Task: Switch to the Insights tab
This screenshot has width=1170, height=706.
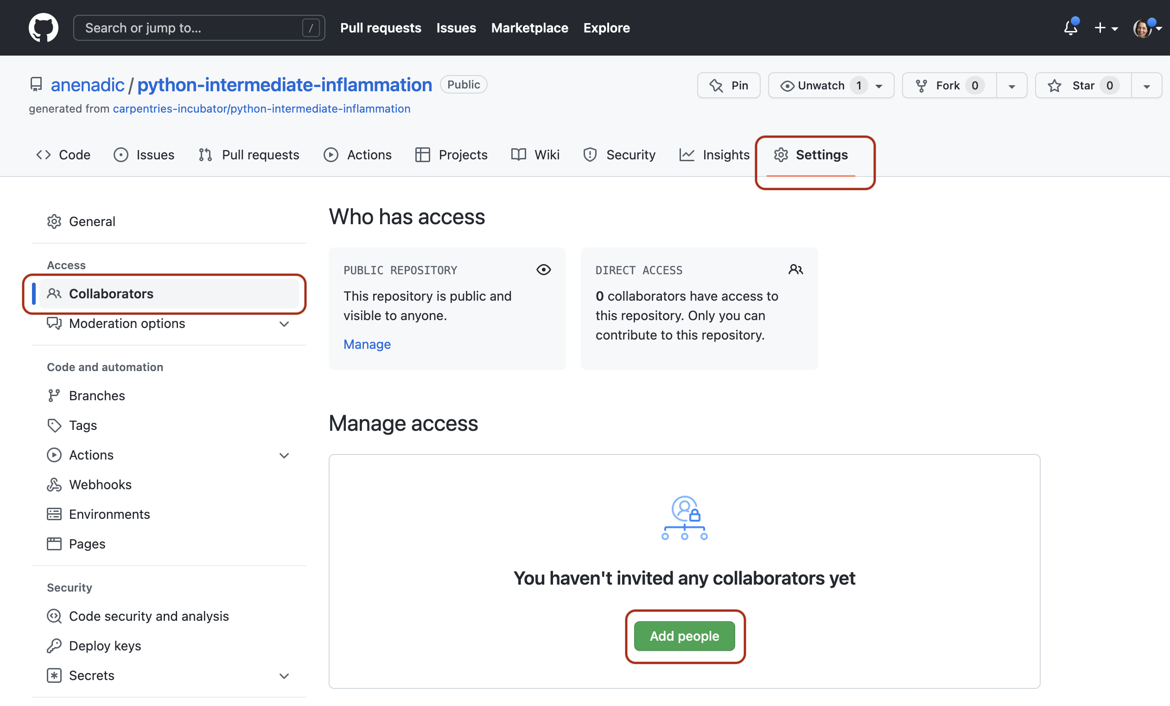Action: click(725, 154)
